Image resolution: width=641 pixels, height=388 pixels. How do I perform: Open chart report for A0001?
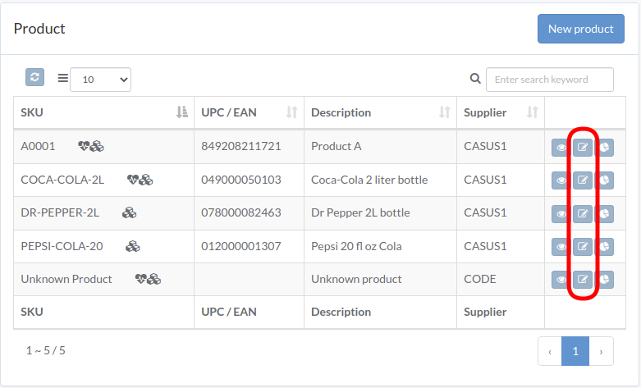605,148
